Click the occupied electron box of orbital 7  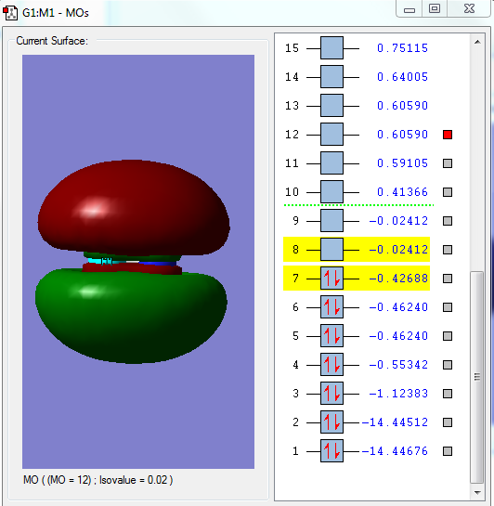pyautogui.click(x=331, y=279)
